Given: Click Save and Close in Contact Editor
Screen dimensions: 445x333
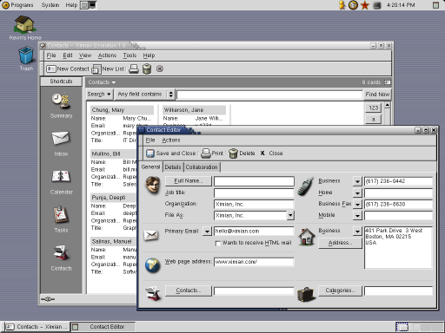Looking at the screenshot, I should [171, 153].
